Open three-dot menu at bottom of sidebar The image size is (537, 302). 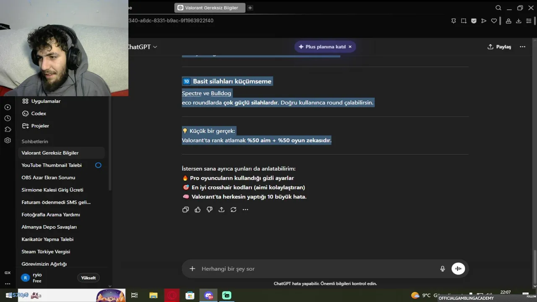(x=8, y=284)
